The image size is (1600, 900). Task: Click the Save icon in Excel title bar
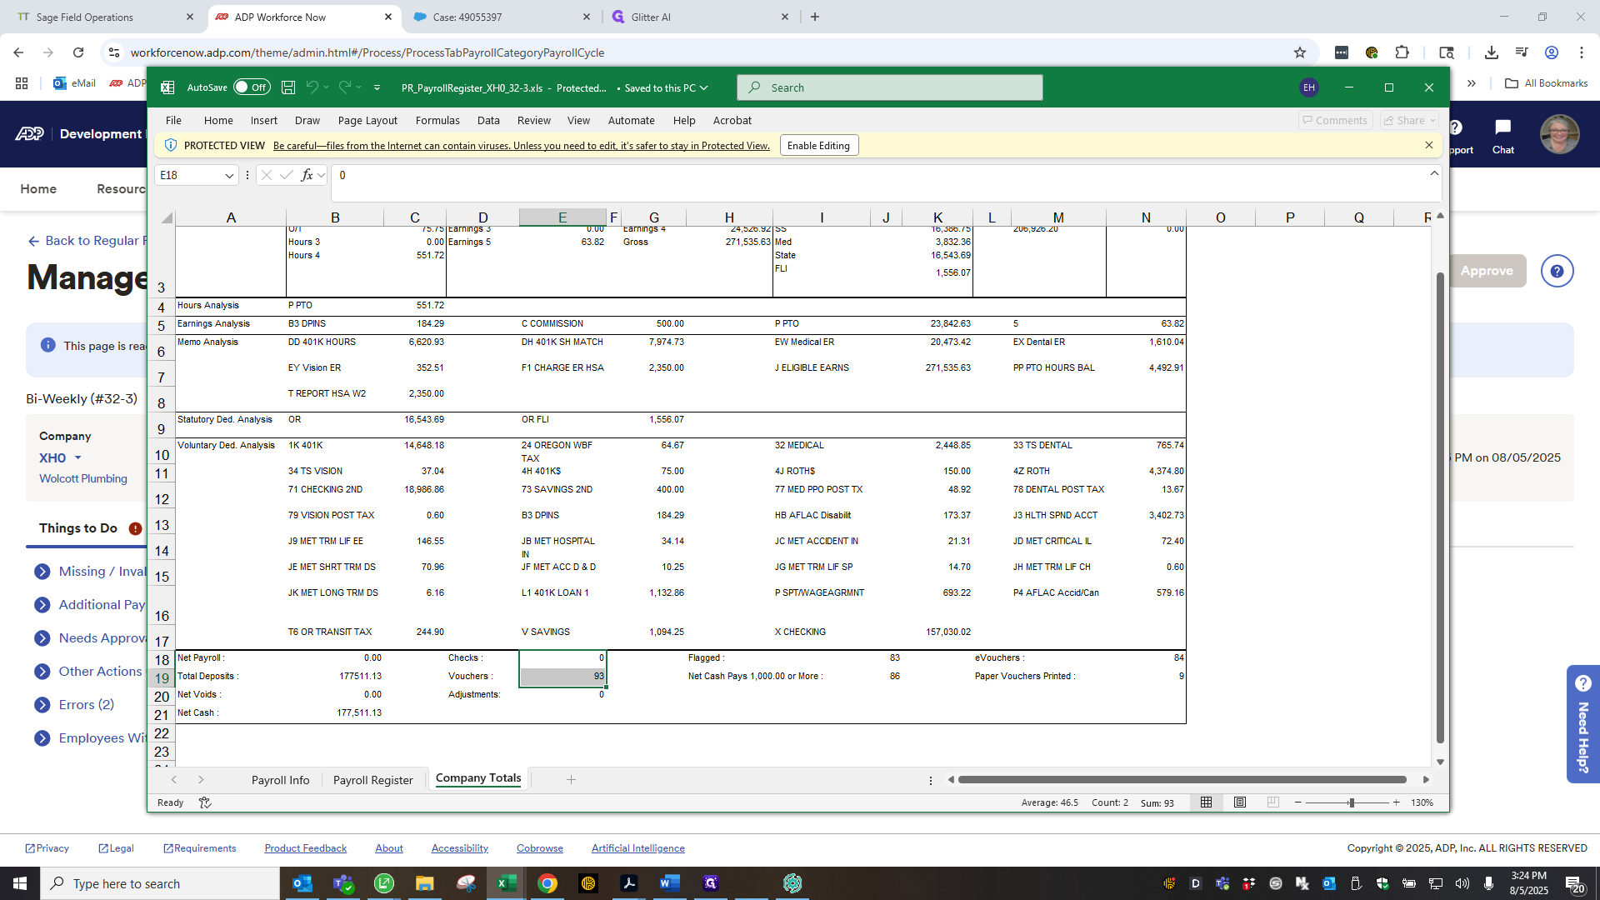pos(288,87)
